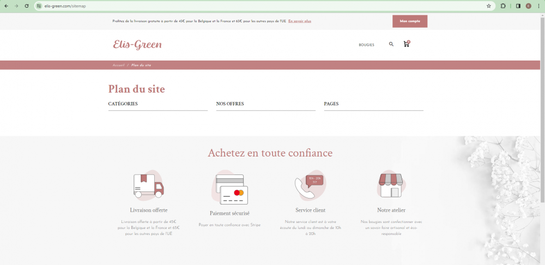The height and width of the screenshot is (265, 545).
Task: Click the shop storefront icon
Action: 391,185
